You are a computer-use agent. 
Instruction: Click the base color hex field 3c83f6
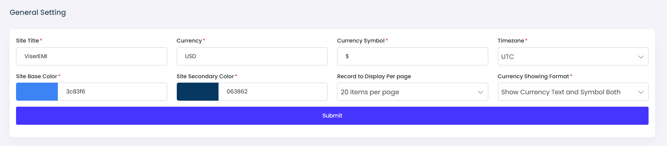click(112, 91)
